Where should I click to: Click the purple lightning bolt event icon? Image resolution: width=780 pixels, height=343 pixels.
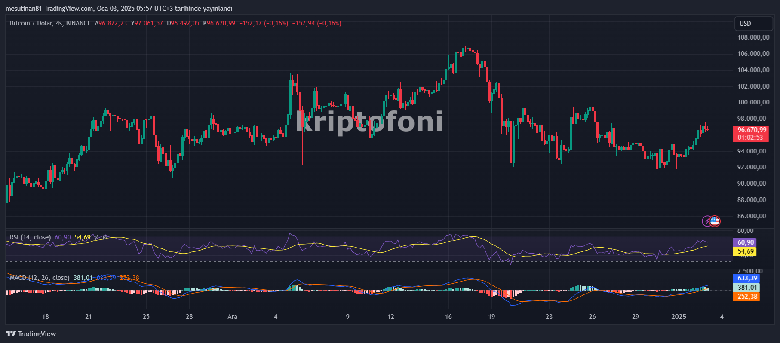706,221
